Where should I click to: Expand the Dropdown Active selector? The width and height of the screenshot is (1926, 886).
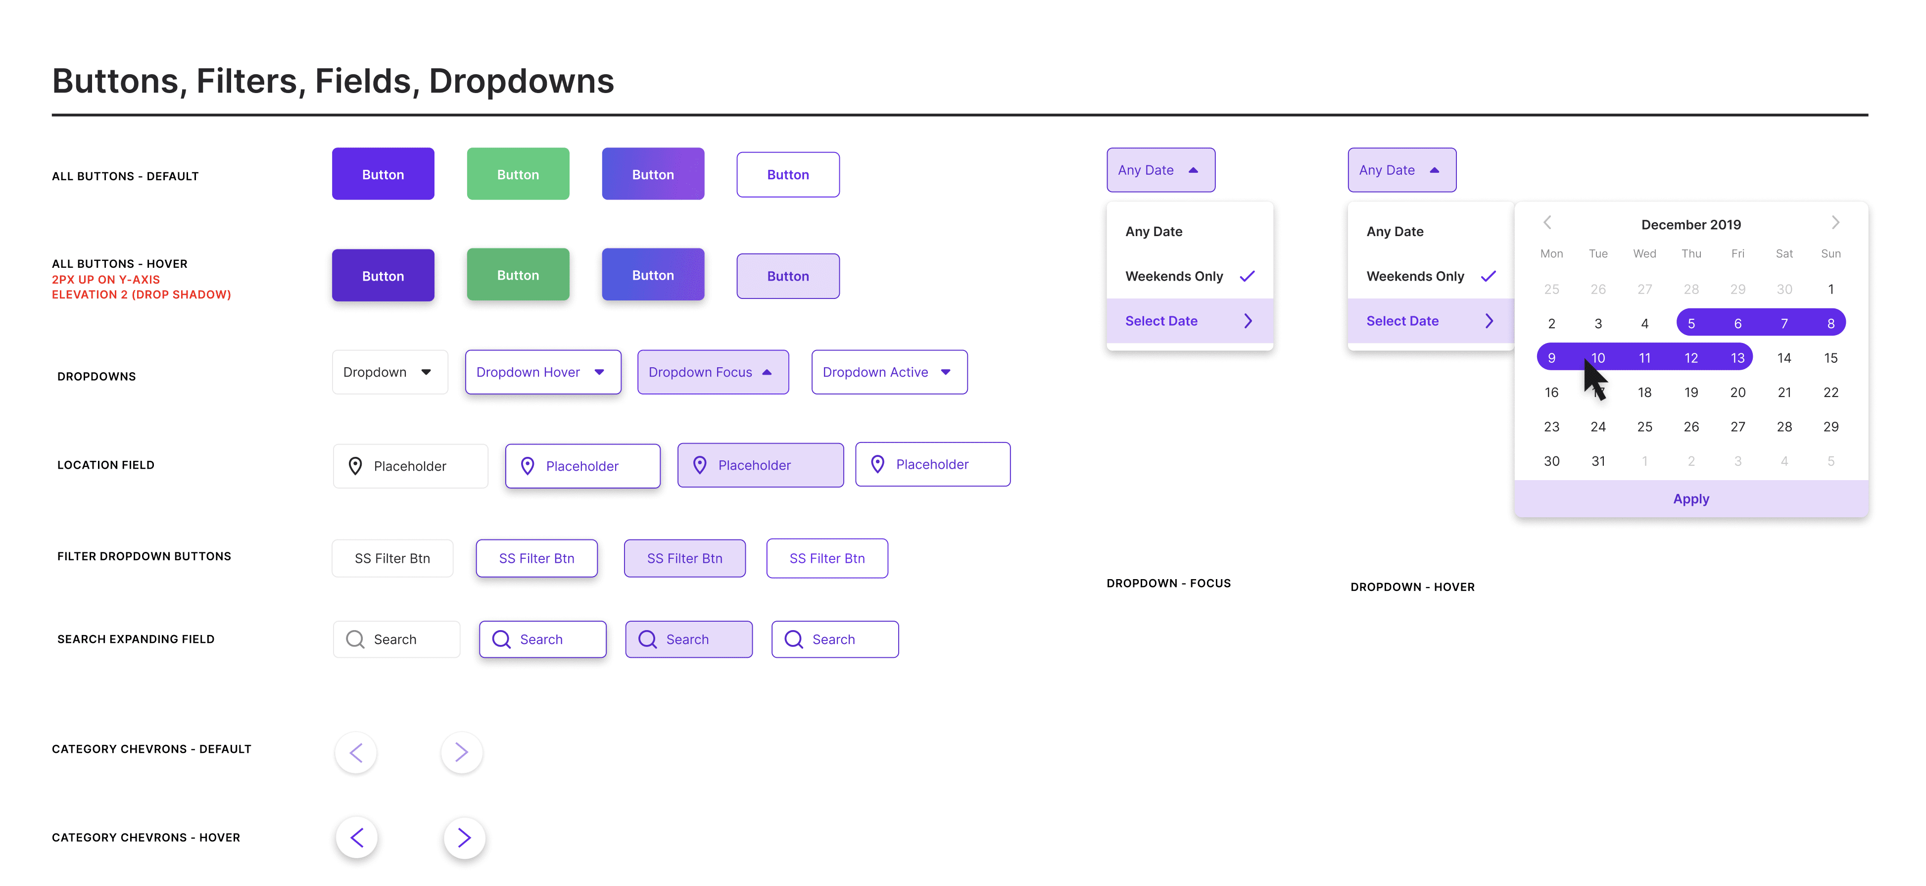[x=888, y=372]
